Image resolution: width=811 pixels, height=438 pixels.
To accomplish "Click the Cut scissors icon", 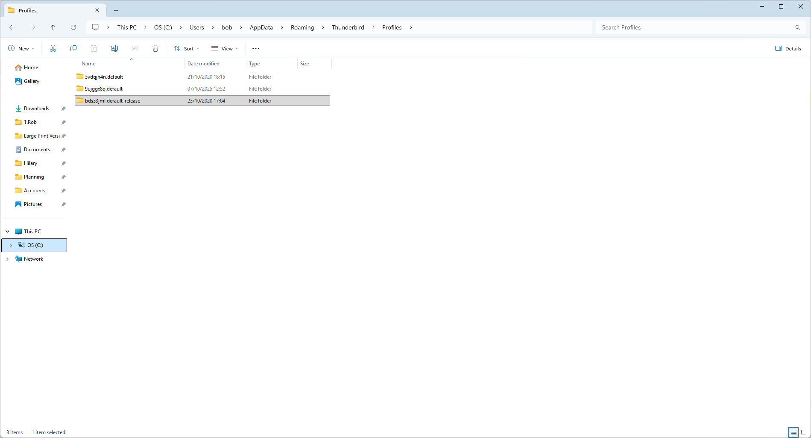I will [x=53, y=49].
